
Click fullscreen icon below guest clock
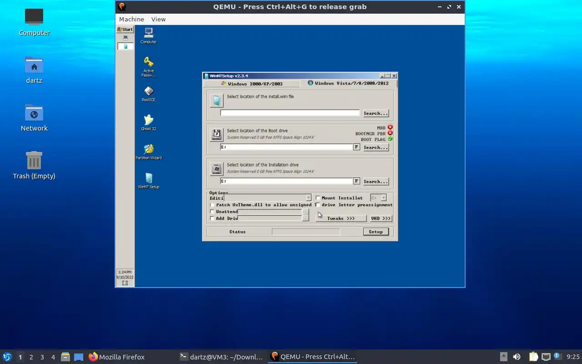coord(125,283)
